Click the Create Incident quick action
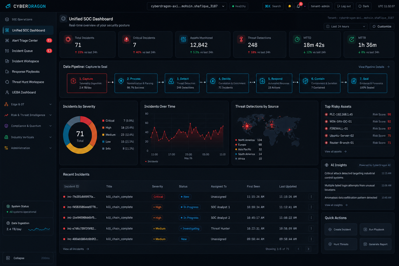Image resolution: width=399 pixels, height=266 pixels. pyautogui.click(x=341, y=229)
